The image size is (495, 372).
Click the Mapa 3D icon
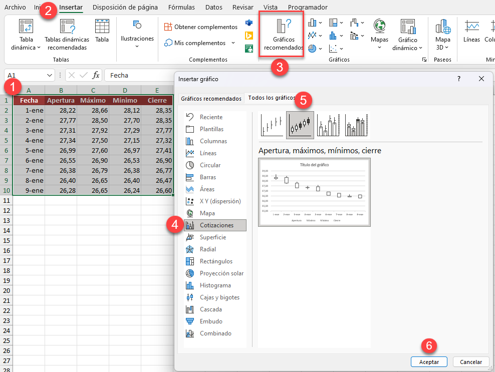tap(442, 26)
